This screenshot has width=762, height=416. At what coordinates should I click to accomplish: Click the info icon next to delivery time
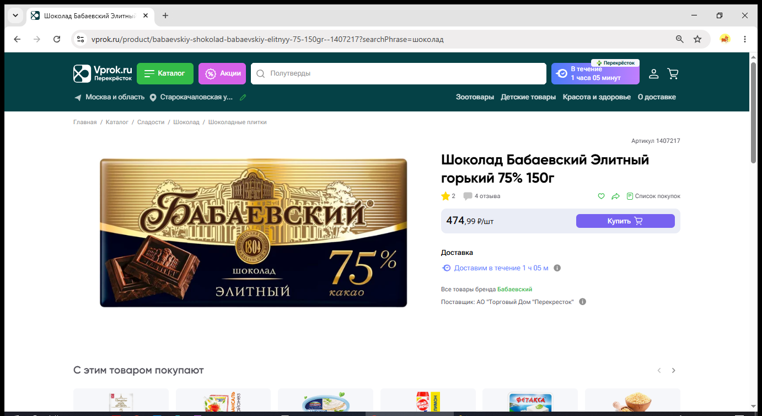557,268
